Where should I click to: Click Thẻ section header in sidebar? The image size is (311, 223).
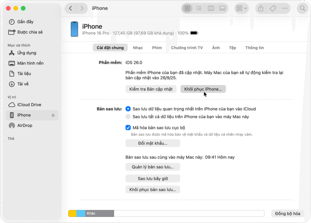coord(11,139)
